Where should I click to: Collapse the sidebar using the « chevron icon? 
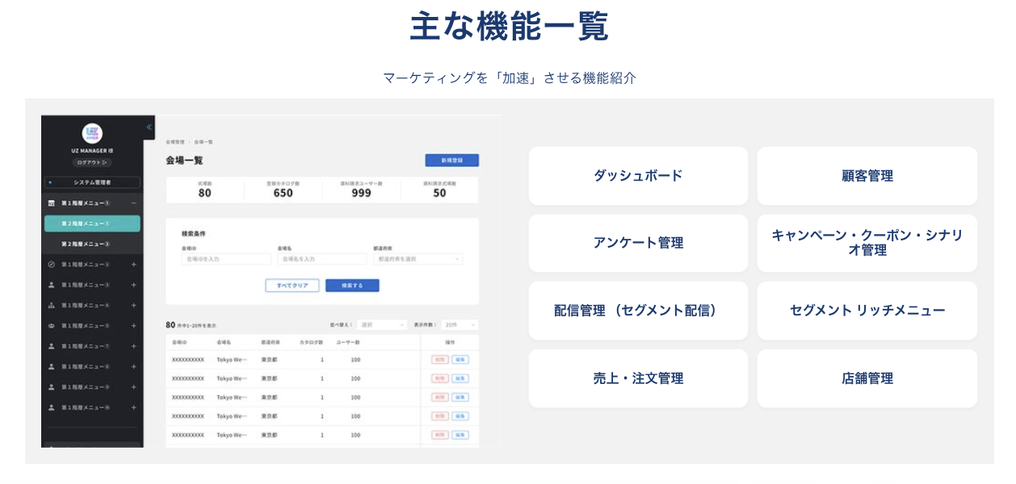(x=149, y=126)
